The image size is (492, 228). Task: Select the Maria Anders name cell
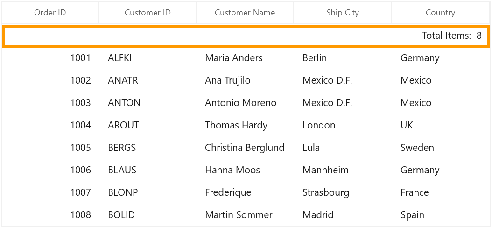pyautogui.click(x=245, y=58)
